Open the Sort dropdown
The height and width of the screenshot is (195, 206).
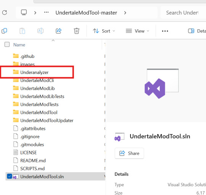pyautogui.click(x=104, y=31)
